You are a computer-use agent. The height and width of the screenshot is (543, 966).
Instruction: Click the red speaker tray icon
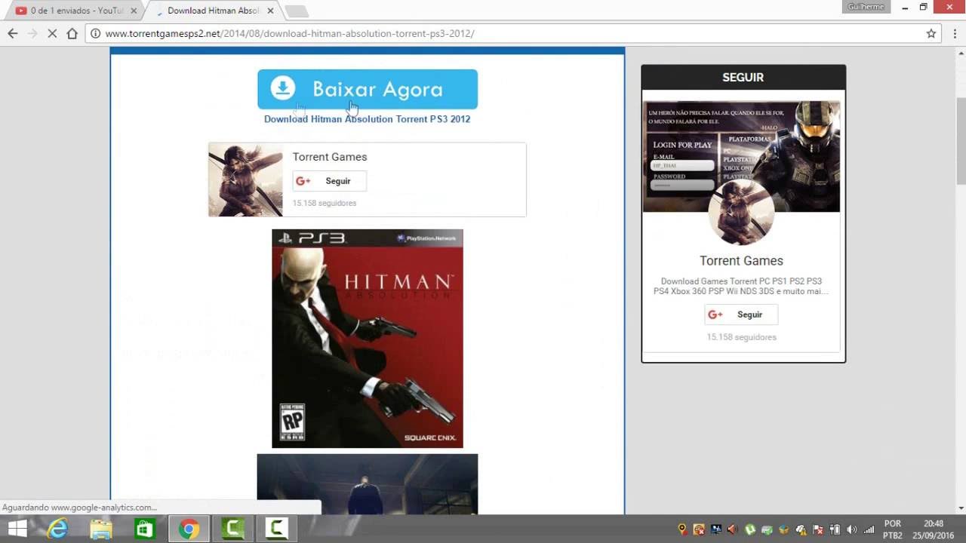[731, 529]
